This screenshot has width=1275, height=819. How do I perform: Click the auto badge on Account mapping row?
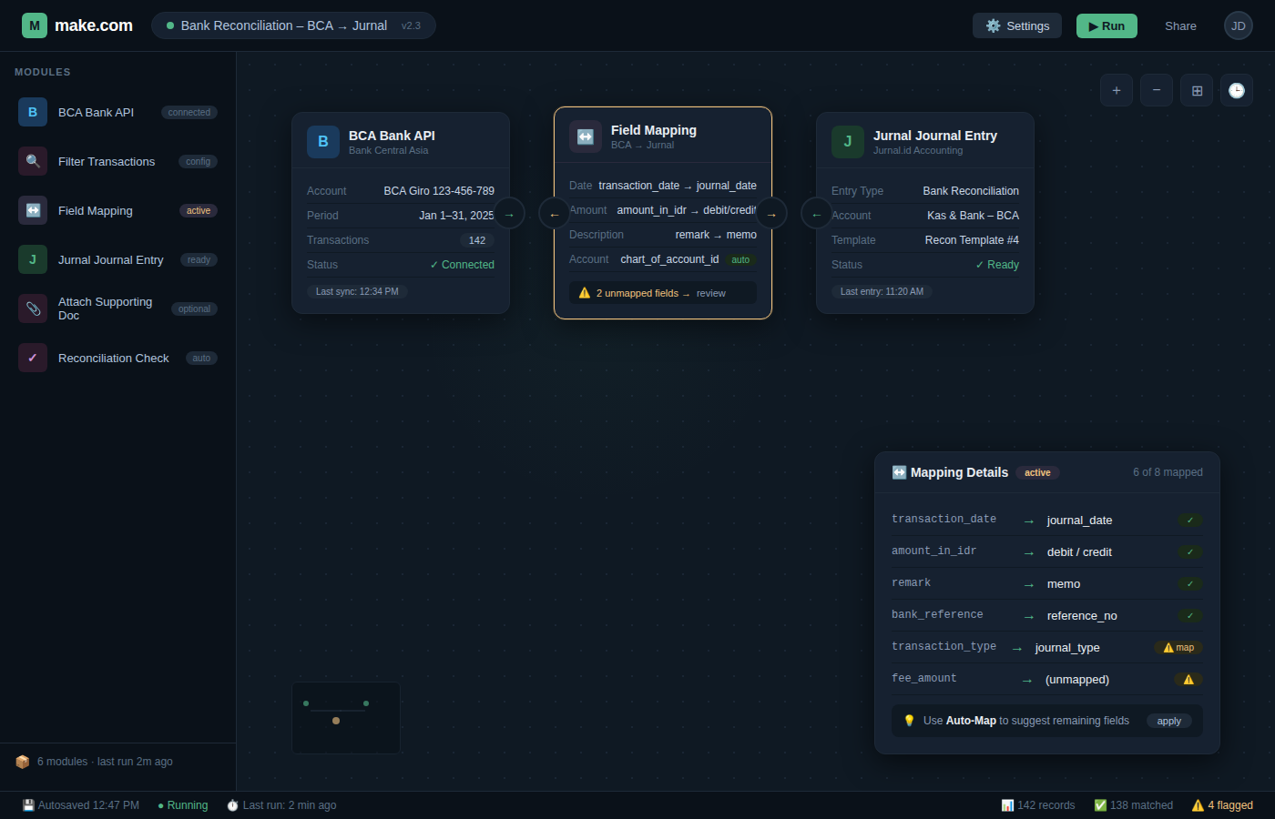(x=740, y=259)
